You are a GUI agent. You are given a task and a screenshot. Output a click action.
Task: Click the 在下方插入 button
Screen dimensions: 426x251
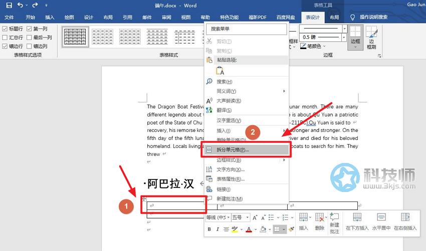357,221
